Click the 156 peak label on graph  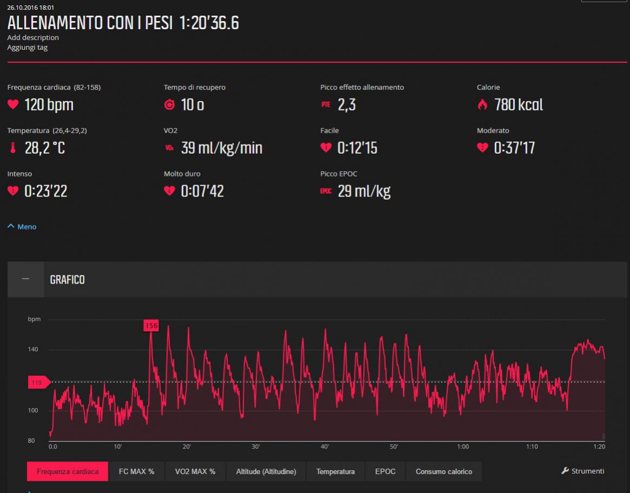click(x=151, y=325)
